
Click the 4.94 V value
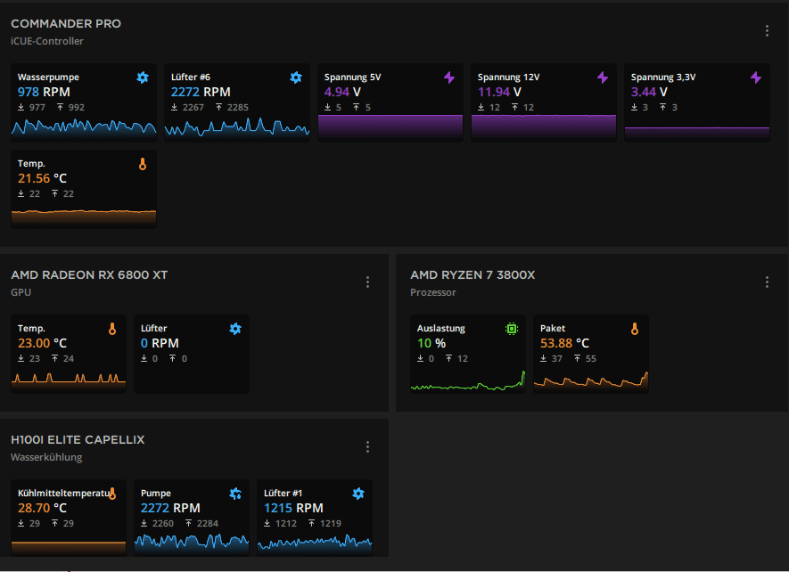pyautogui.click(x=342, y=92)
